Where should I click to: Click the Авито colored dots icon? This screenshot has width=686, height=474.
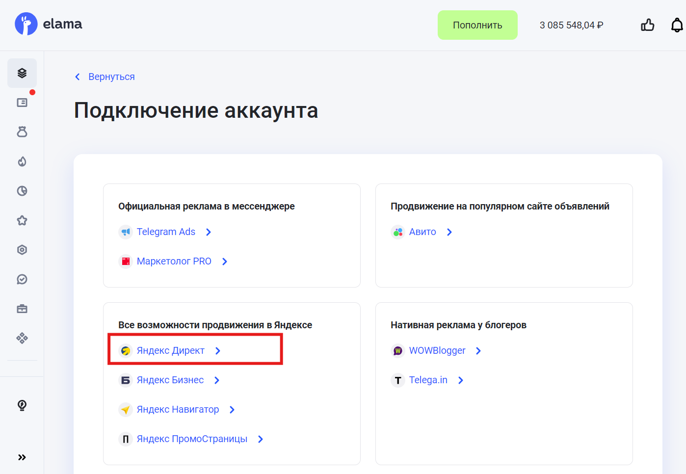[398, 232]
